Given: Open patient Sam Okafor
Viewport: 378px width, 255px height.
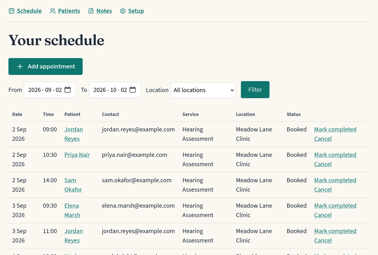Looking at the screenshot, I should click(73, 185).
